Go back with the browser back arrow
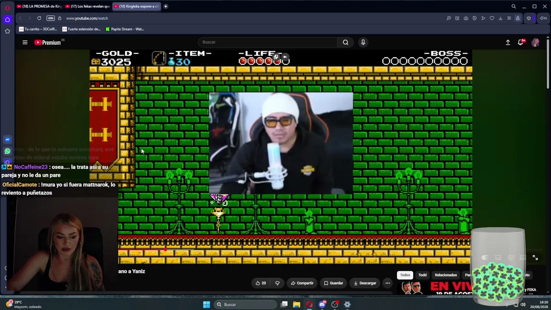The width and height of the screenshot is (551, 310). pos(20,18)
